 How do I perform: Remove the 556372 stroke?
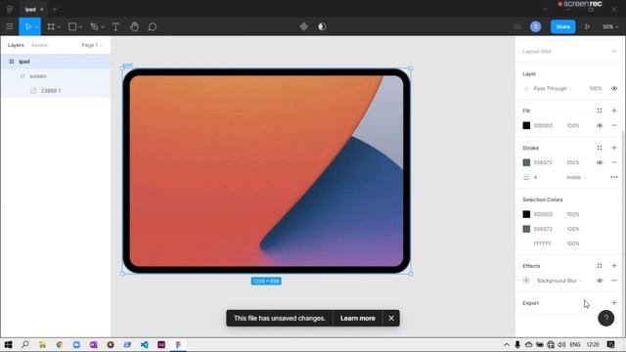coord(614,162)
